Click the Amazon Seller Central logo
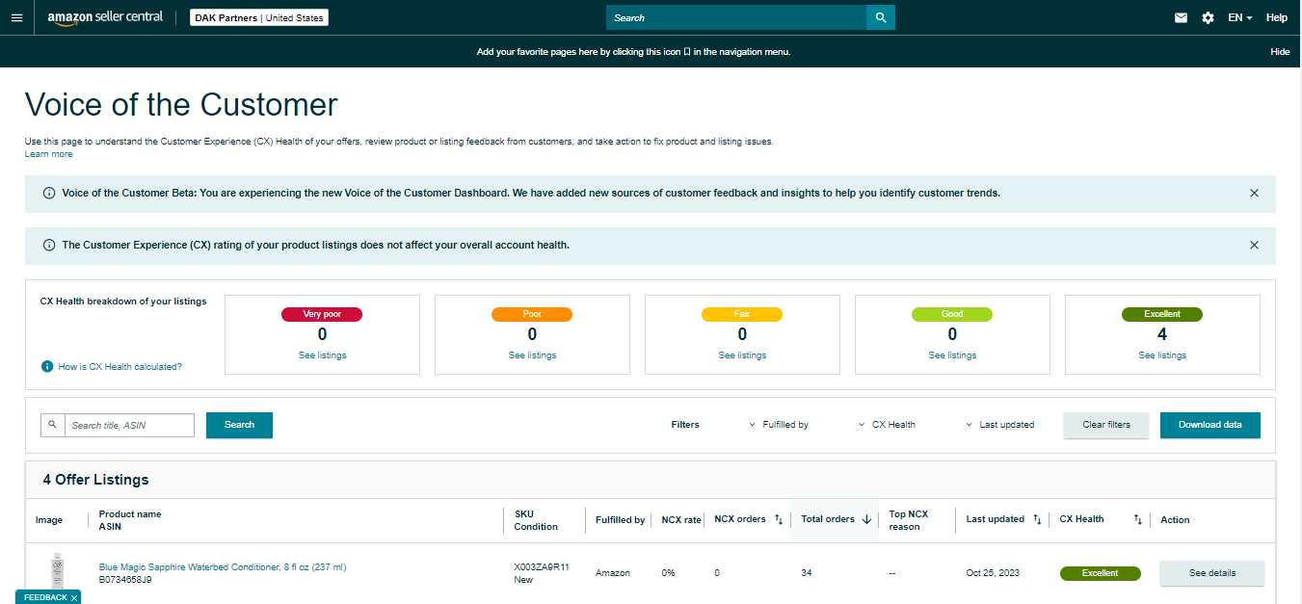Screen dimensions: 1302x604 [105, 17]
